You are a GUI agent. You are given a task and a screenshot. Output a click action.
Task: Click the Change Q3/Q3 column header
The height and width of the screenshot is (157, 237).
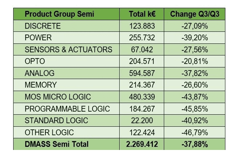[x=195, y=14]
